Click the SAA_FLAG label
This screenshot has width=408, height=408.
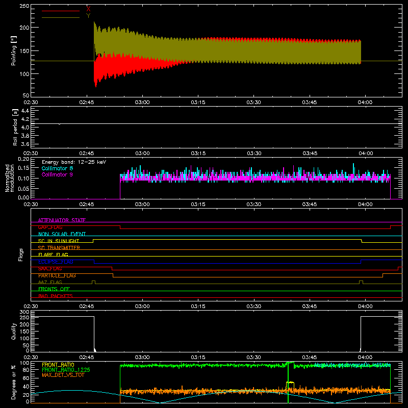(50, 269)
